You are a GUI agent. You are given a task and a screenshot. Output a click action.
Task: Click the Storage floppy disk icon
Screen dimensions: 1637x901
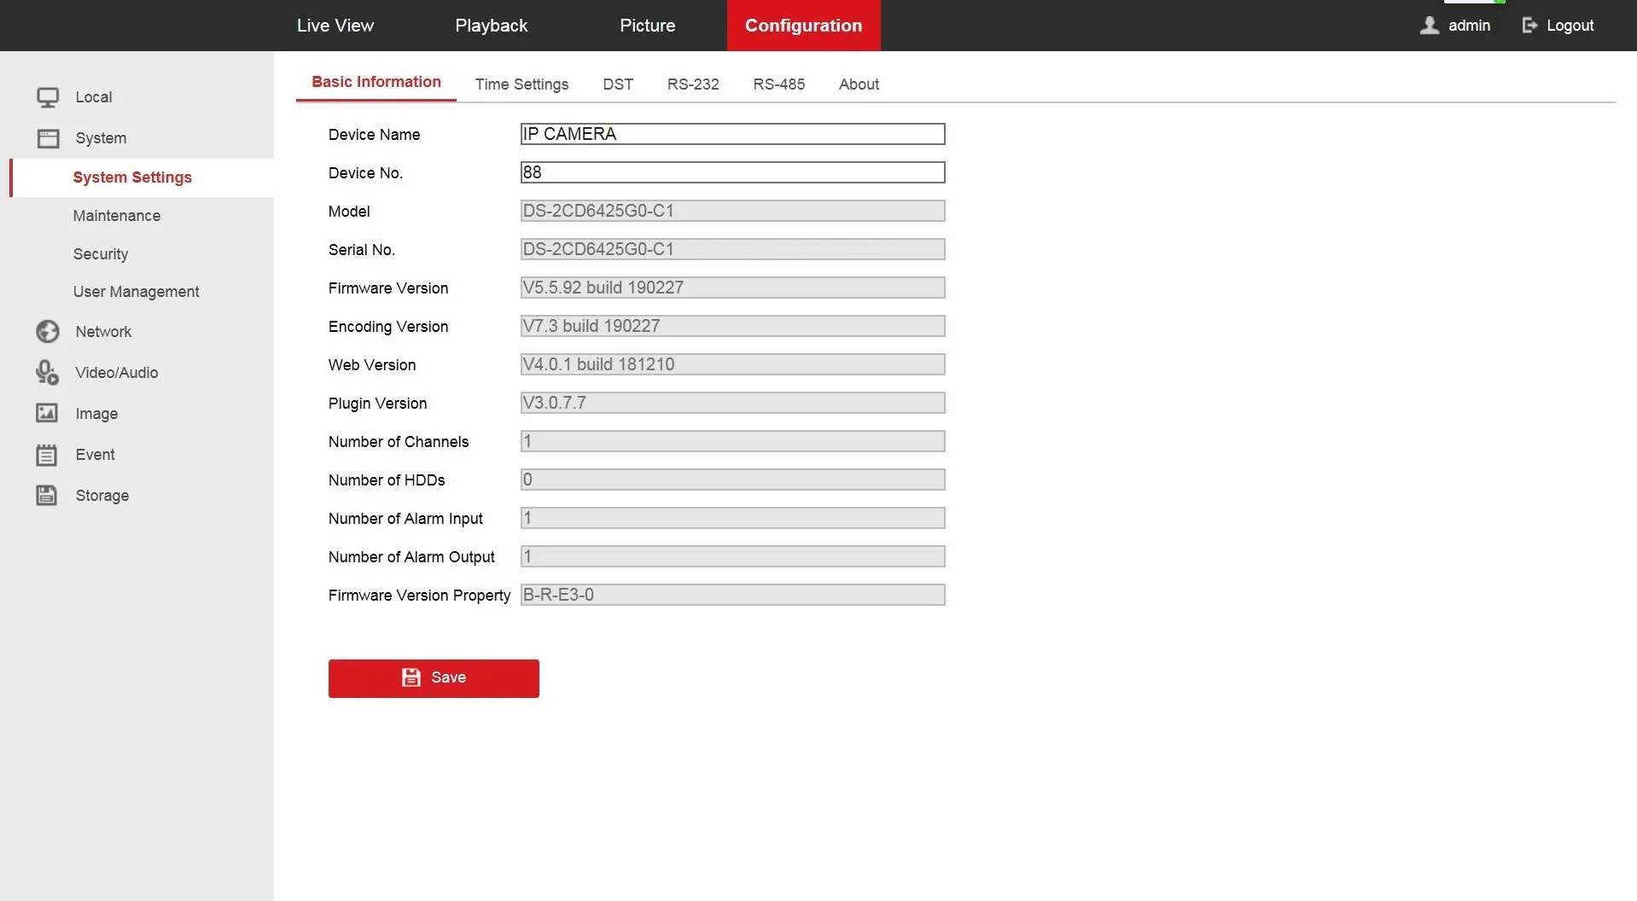[x=47, y=495]
